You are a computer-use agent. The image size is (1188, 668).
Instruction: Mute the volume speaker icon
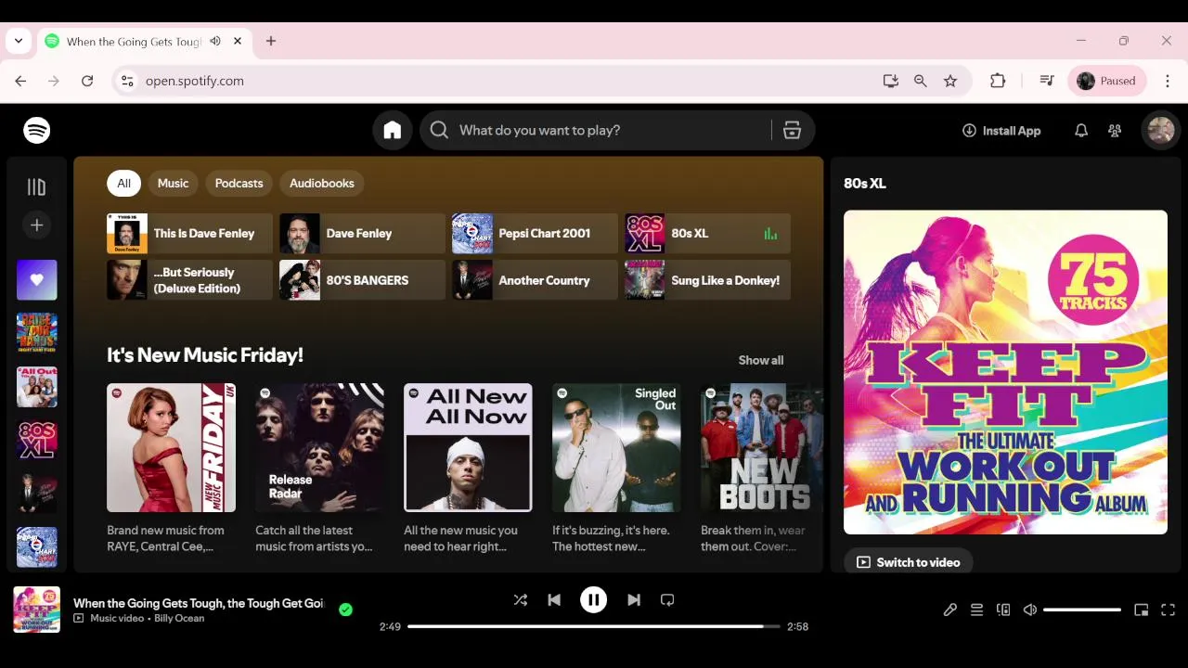pyautogui.click(x=1030, y=610)
